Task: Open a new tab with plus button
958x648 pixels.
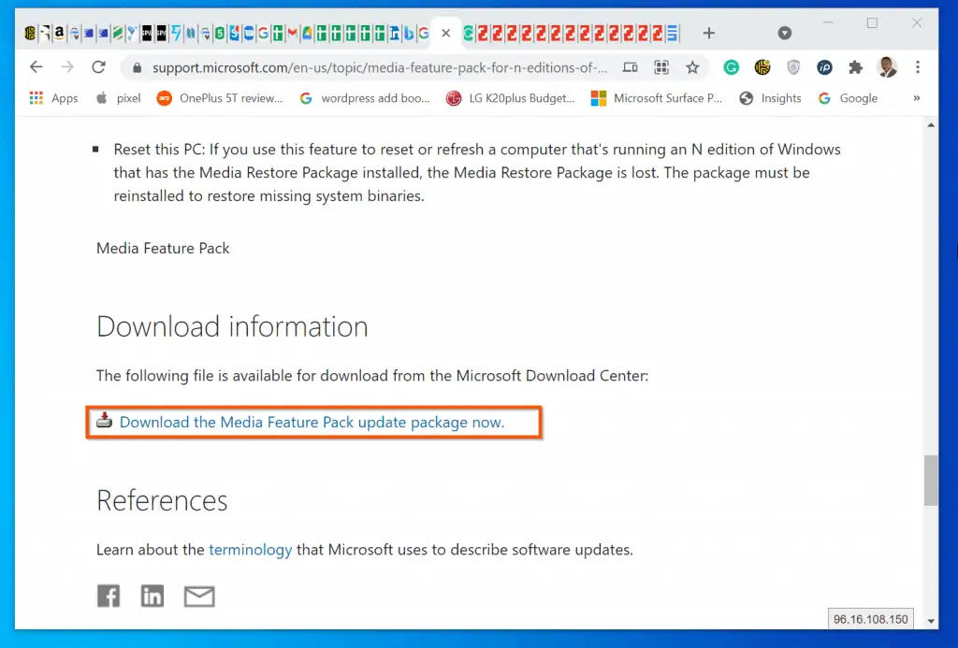Action: [x=709, y=33]
